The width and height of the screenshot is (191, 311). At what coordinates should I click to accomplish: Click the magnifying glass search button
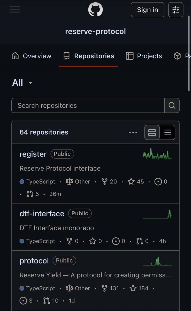tap(172, 105)
